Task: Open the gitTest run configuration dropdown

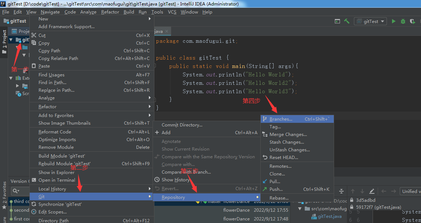Action: click(x=370, y=22)
